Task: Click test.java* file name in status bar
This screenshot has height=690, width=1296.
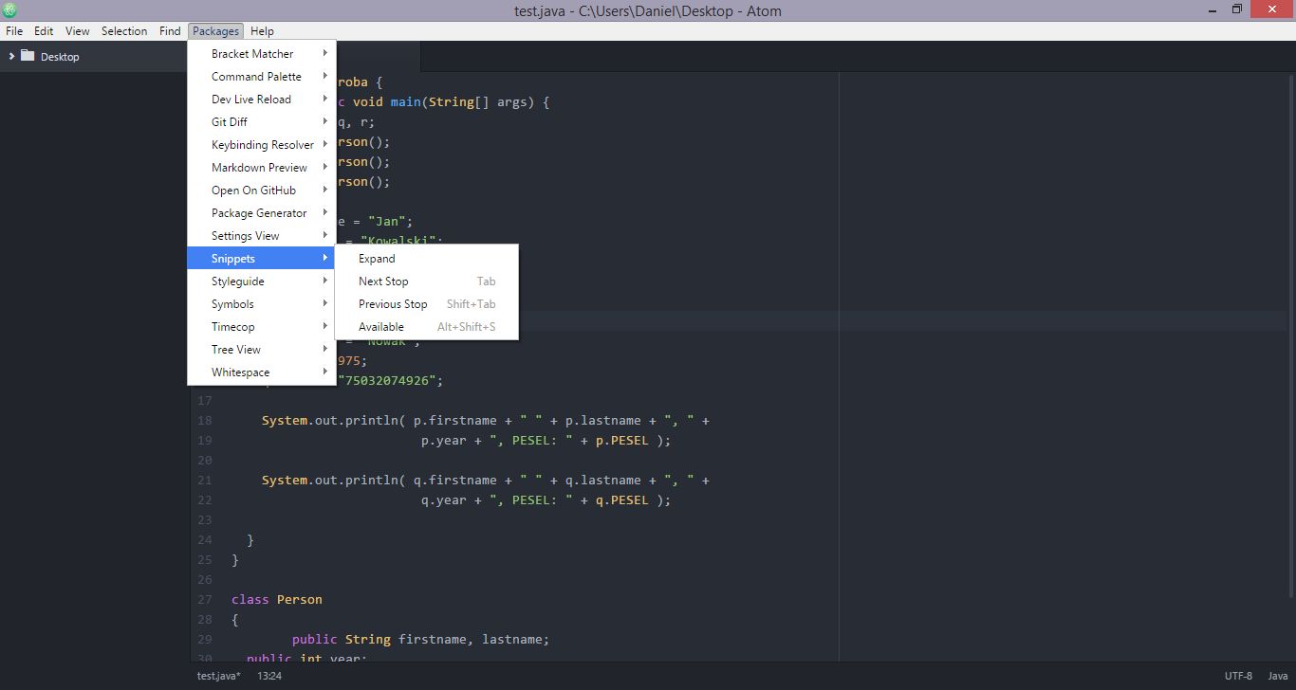Action: click(x=219, y=676)
